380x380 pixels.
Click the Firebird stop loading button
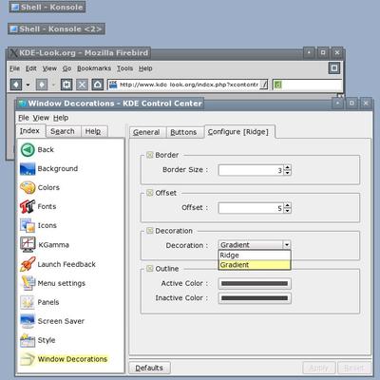(x=82, y=85)
